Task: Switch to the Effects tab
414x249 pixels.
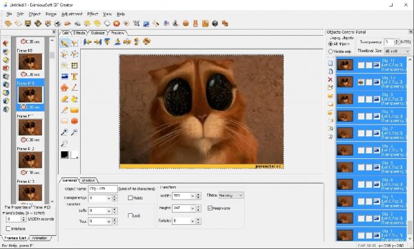Action: point(79,33)
